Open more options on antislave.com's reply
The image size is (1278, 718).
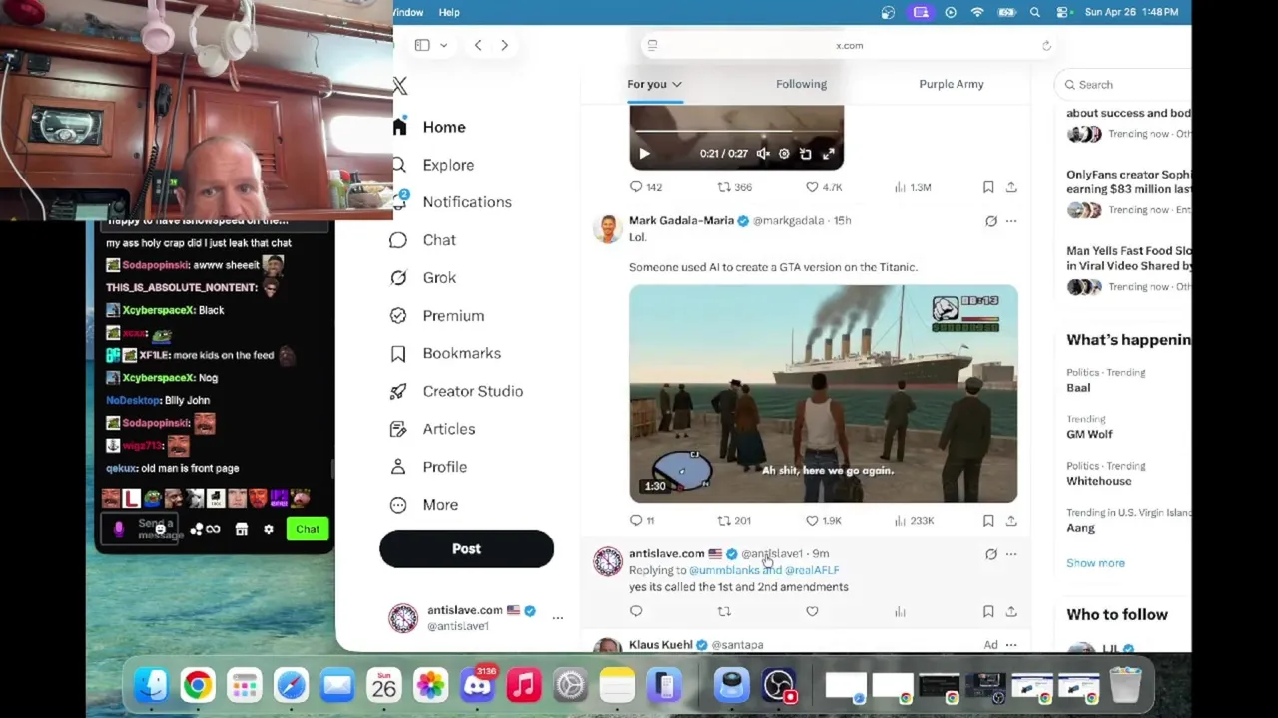[x=1011, y=554]
